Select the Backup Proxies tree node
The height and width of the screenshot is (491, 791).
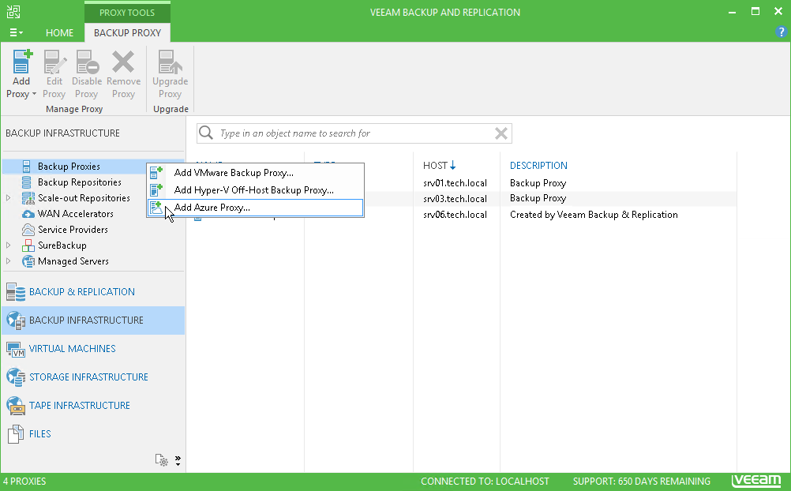point(69,167)
